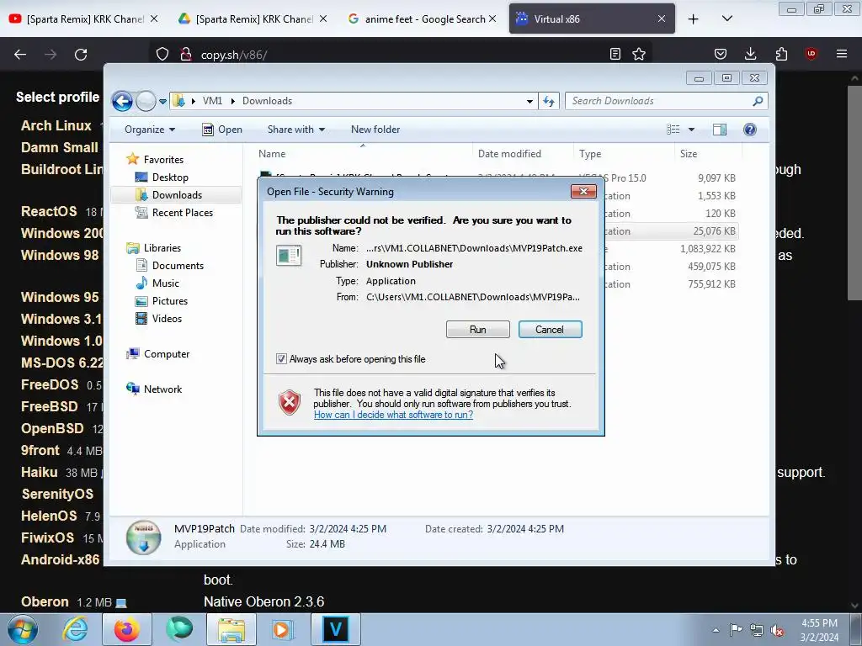Open the Documents library
Screen dimensions: 862x646
coord(178,265)
